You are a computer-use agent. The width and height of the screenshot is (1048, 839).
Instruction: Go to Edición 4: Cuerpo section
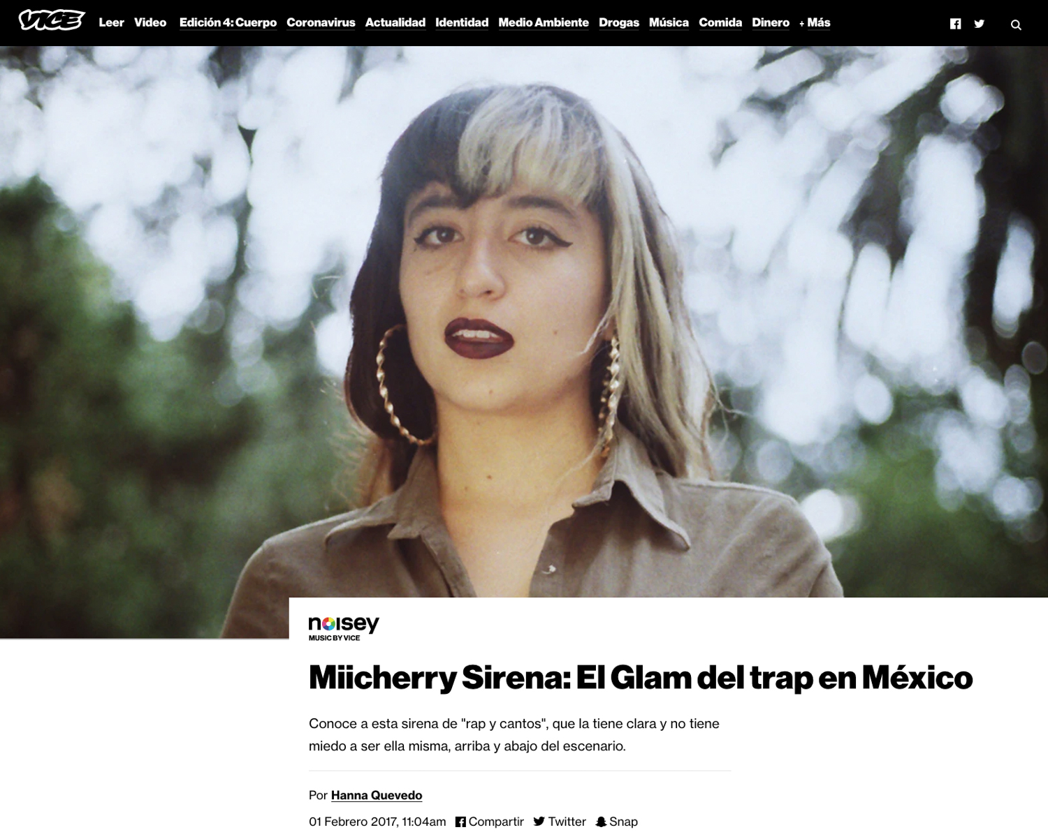click(x=228, y=22)
